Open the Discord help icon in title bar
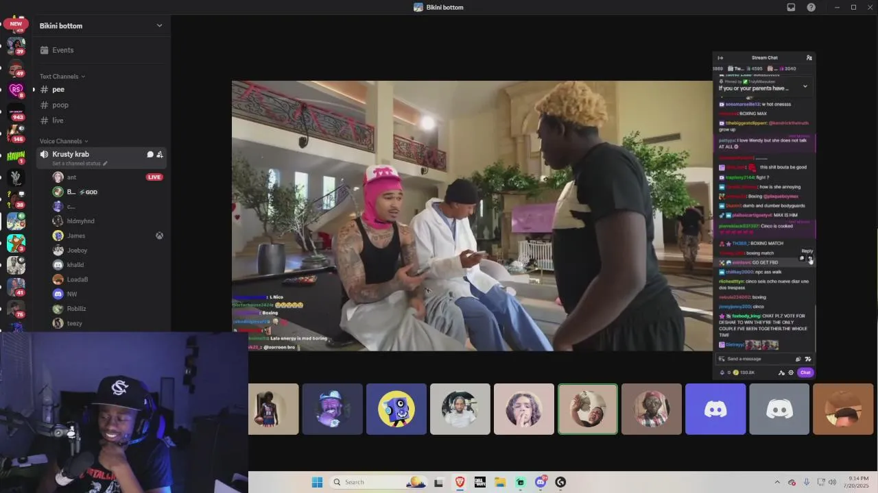Viewport: 878px width, 493px height. (811, 8)
